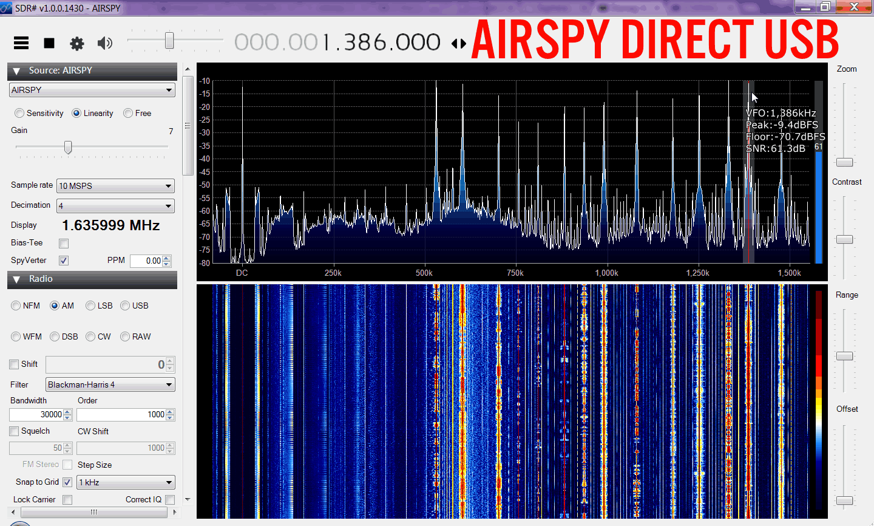Uncheck the SpyVerter checkbox
This screenshot has height=526, width=874.
64,261
